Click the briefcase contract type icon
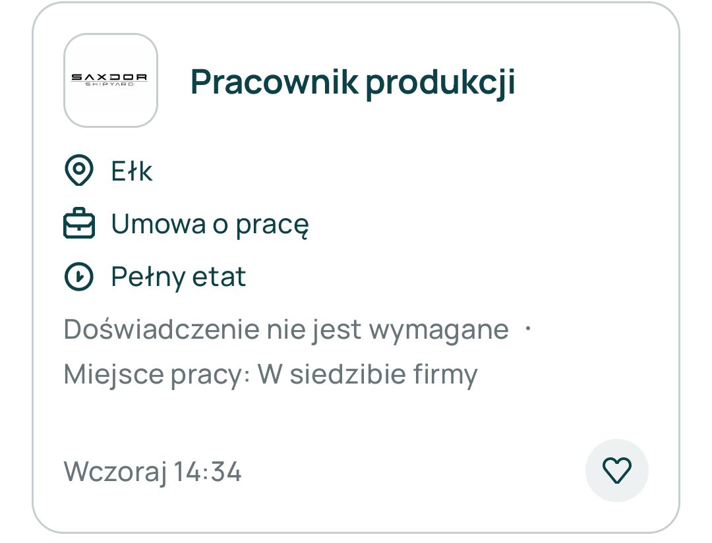712x543 pixels. pyautogui.click(x=78, y=224)
